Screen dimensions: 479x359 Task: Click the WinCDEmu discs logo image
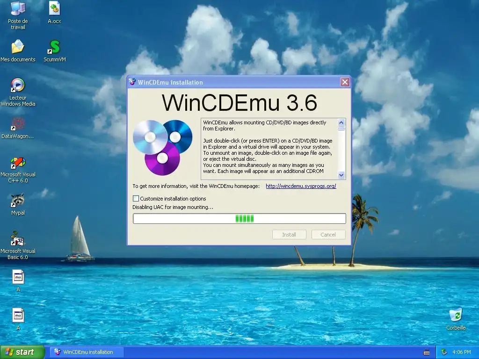tap(162, 147)
